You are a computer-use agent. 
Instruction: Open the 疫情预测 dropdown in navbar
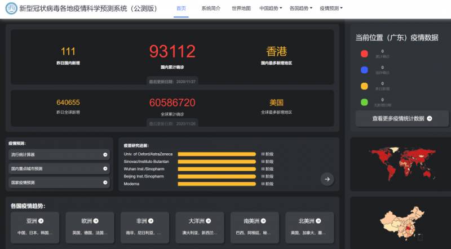point(331,8)
